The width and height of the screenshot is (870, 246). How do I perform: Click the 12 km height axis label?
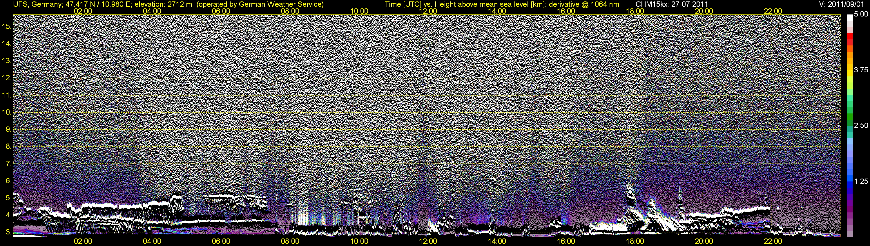(7, 78)
